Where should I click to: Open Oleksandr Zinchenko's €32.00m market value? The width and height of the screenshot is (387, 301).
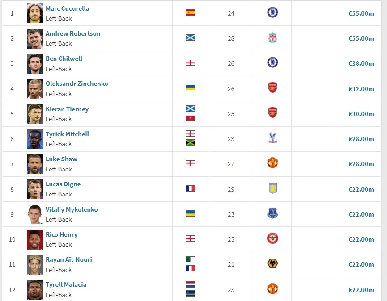(x=361, y=88)
